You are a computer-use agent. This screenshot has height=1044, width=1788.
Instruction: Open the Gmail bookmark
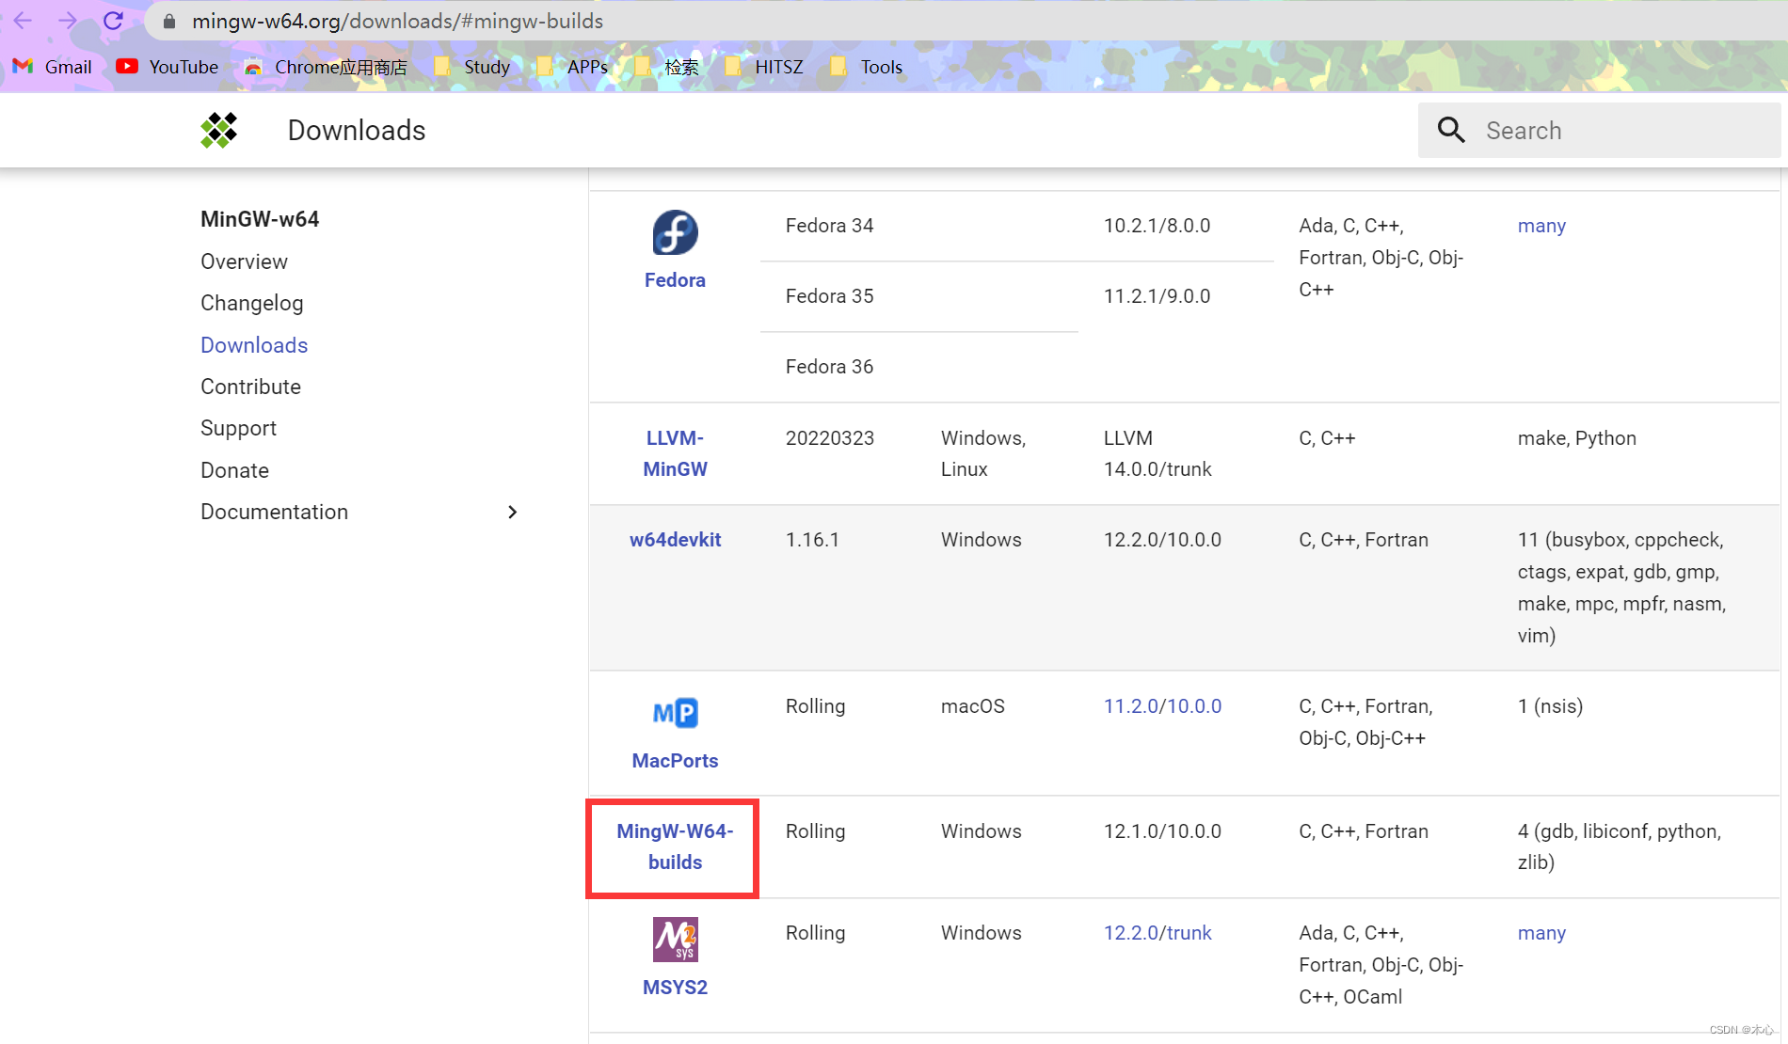[x=53, y=67]
